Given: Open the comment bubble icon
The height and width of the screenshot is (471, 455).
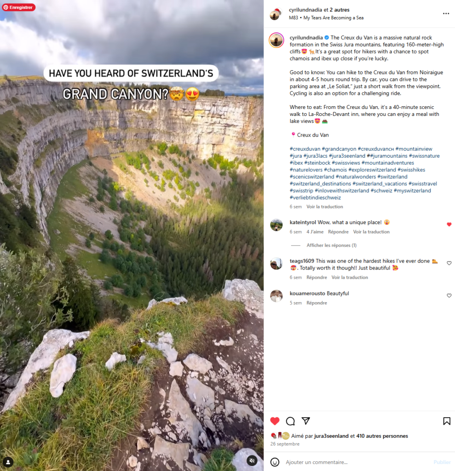Looking at the screenshot, I should pos(290,421).
